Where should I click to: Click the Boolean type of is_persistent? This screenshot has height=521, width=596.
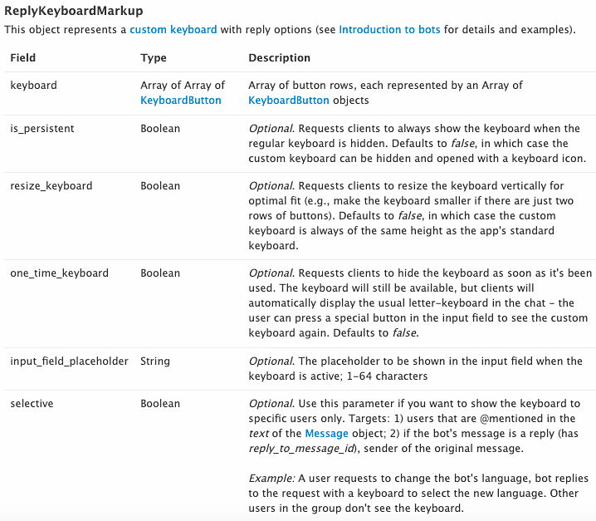160,129
